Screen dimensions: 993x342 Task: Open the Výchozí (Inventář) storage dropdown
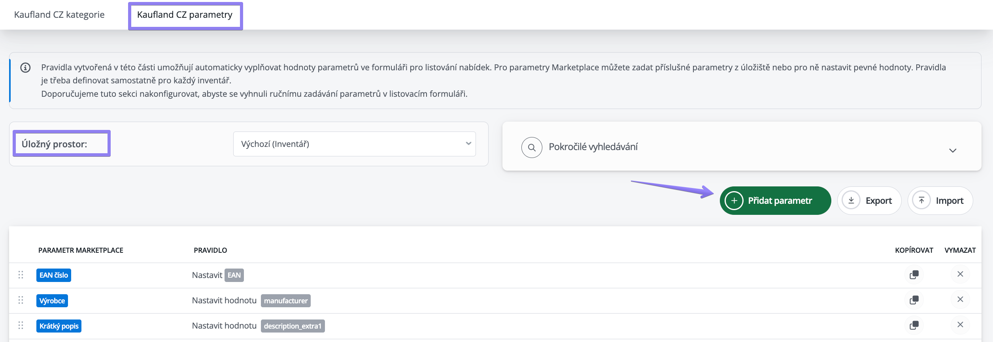coord(354,144)
